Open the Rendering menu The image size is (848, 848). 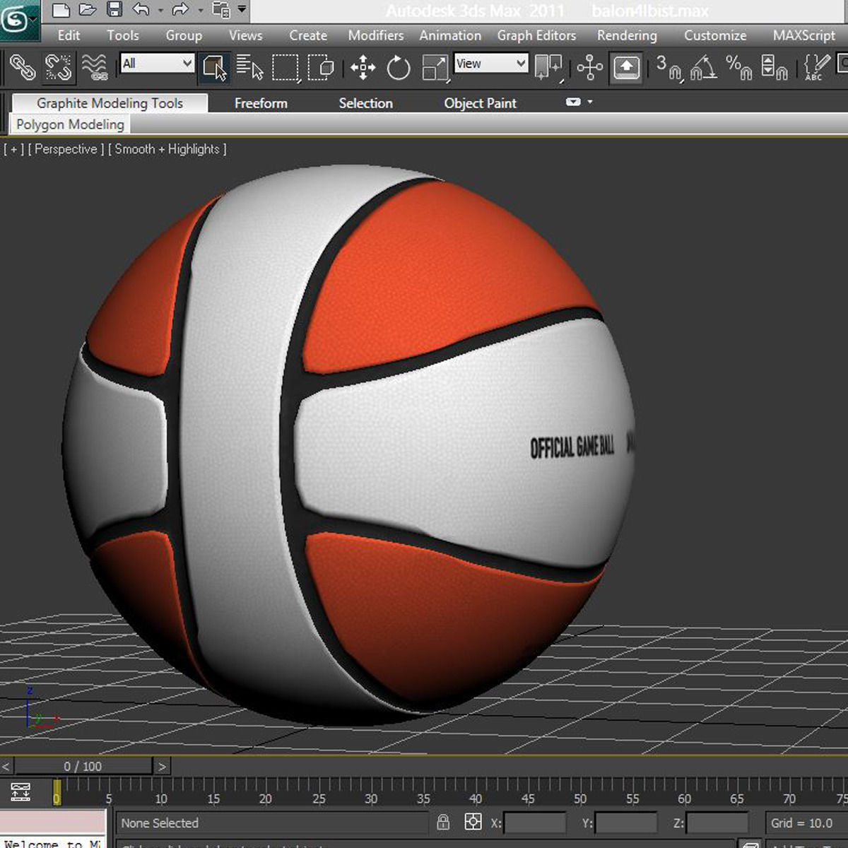pos(627,35)
